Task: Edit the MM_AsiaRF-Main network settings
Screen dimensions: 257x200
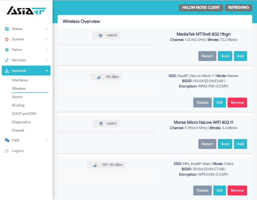Action: [219, 190]
